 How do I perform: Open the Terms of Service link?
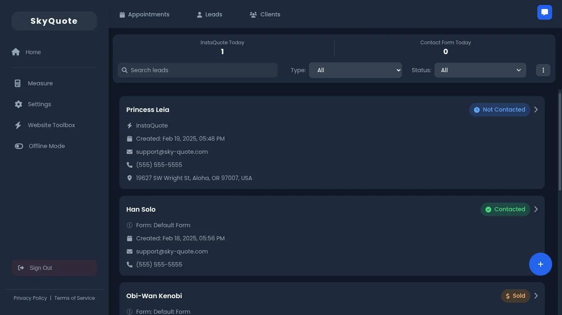[74, 298]
